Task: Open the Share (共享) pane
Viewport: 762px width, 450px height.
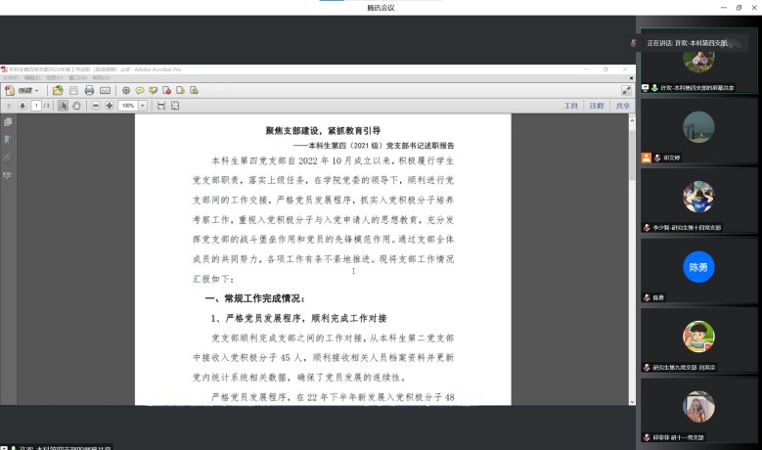Action: [x=622, y=105]
